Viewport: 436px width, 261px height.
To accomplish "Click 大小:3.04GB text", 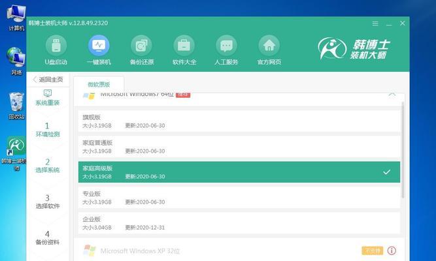I will [97, 228].
